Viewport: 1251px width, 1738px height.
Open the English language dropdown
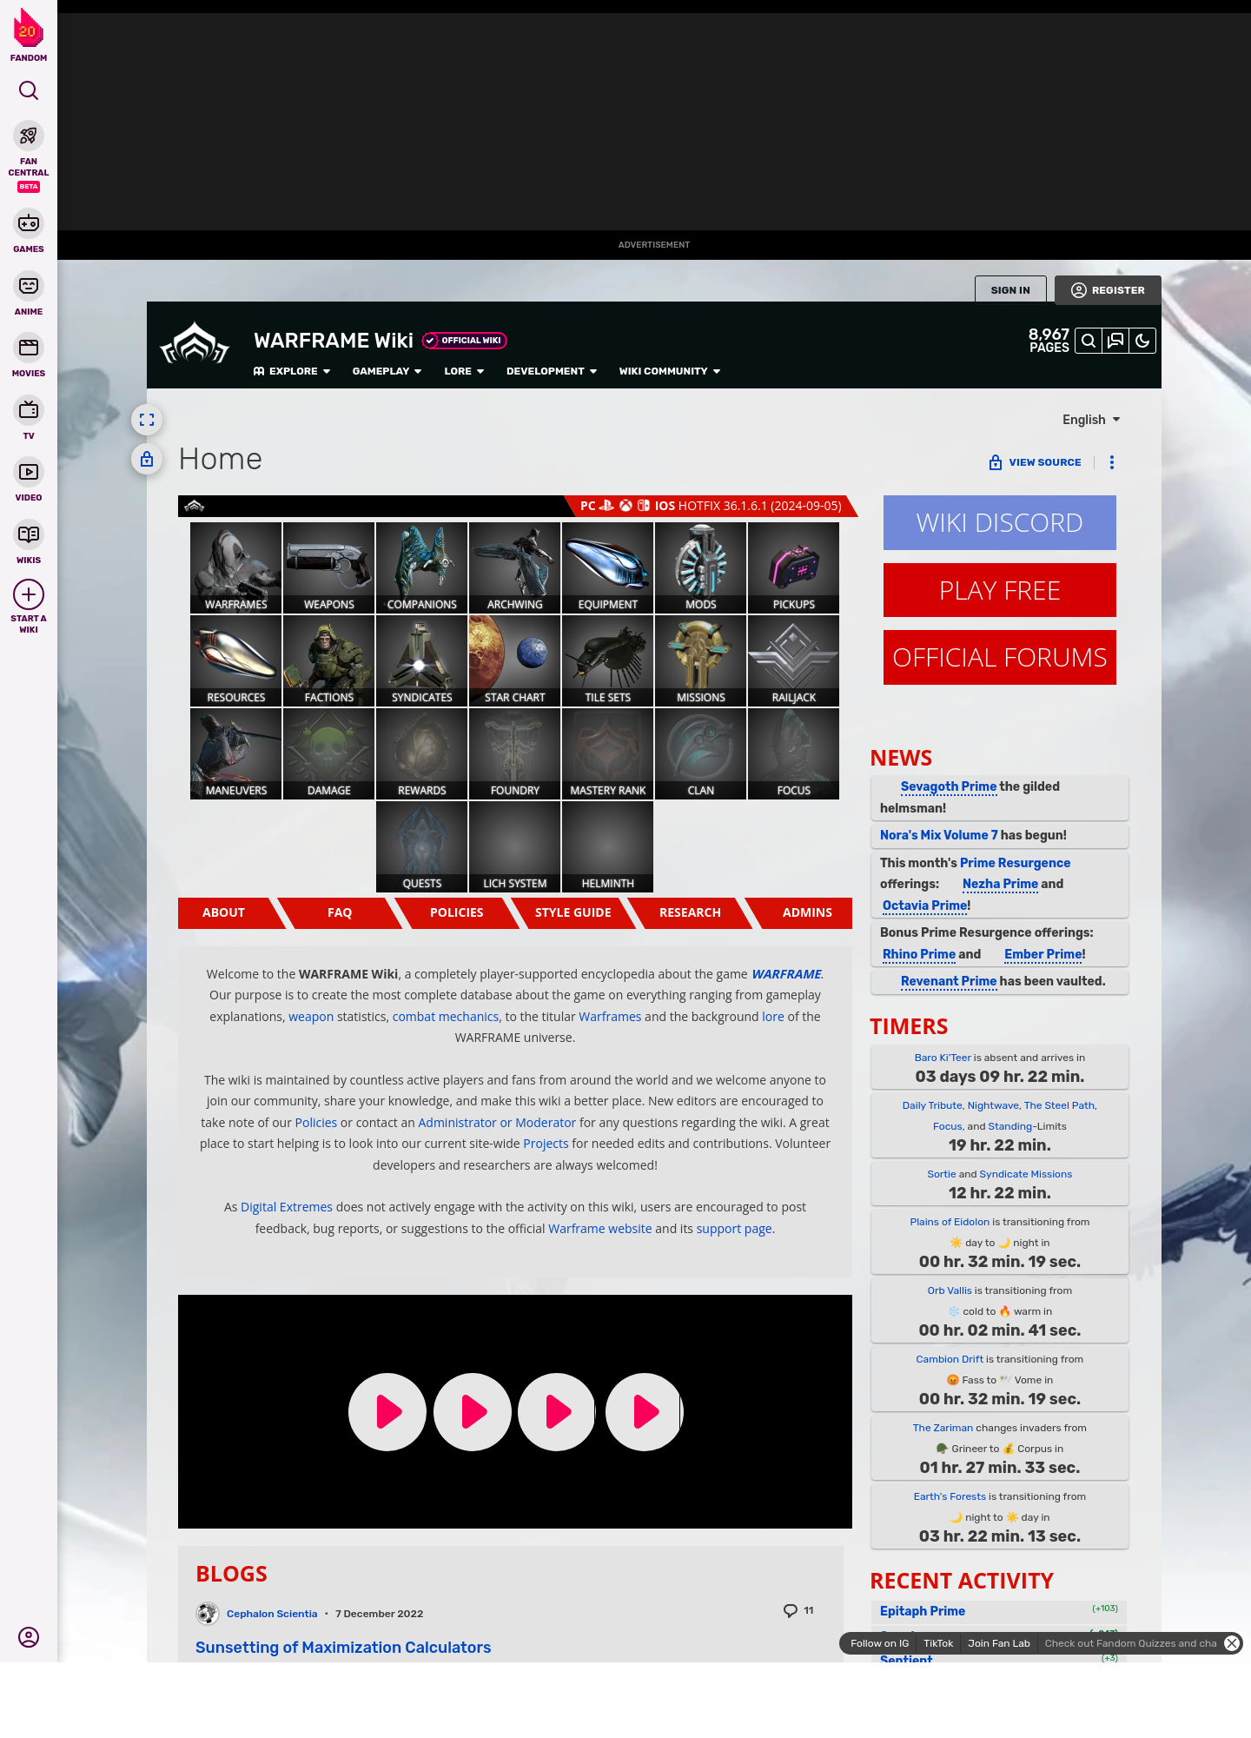[1091, 420]
